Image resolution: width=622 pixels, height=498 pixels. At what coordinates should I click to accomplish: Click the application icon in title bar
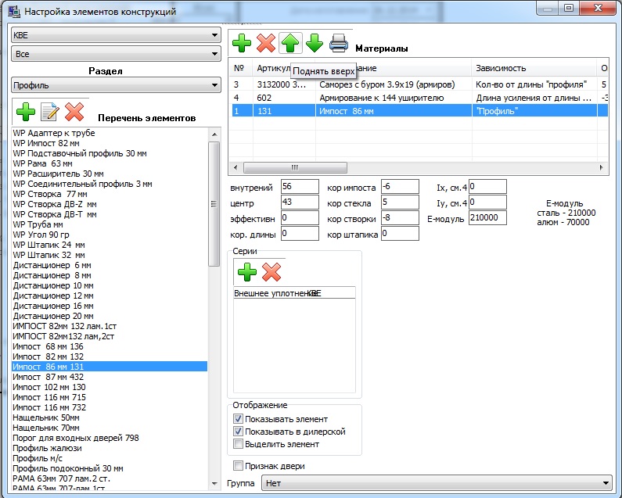tap(14, 12)
